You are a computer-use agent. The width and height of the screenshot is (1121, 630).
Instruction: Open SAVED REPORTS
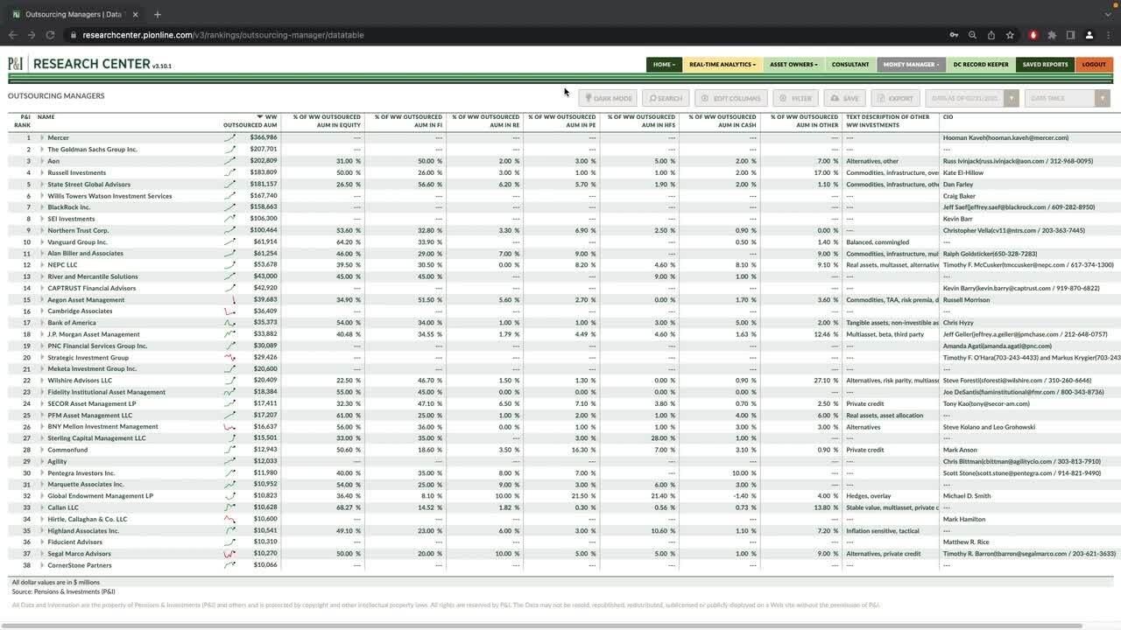(x=1045, y=64)
